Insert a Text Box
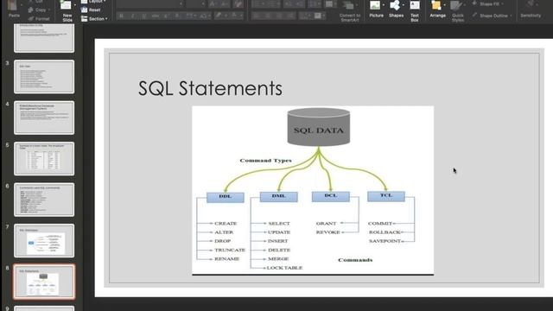 click(x=415, y=11)
